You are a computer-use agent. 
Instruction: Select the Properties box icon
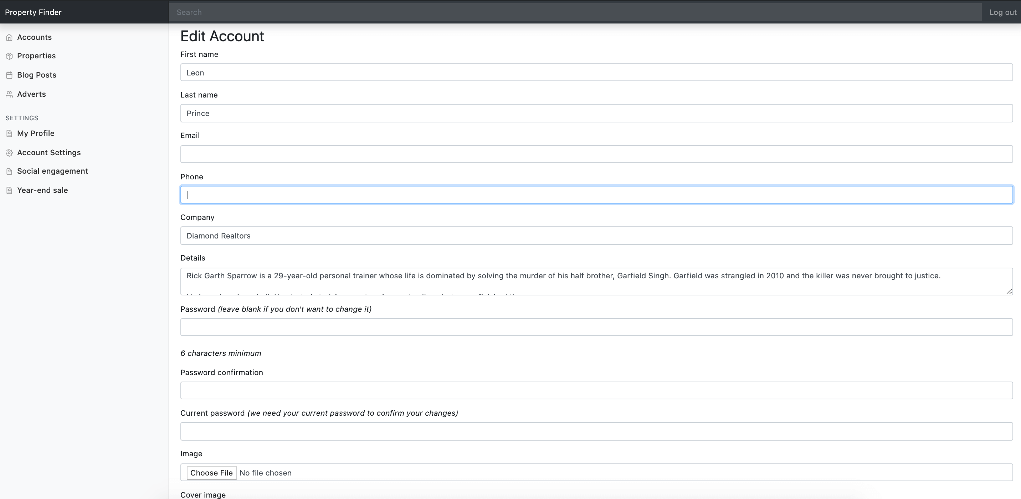tap(10, 56)
